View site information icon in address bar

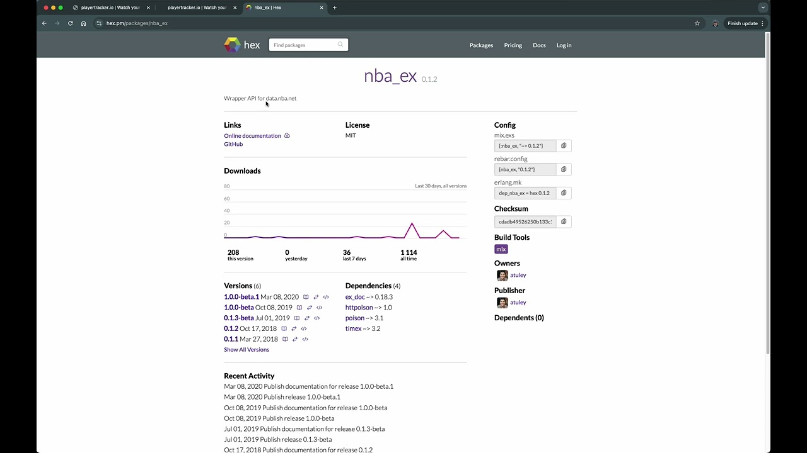(x=99, y=23)
